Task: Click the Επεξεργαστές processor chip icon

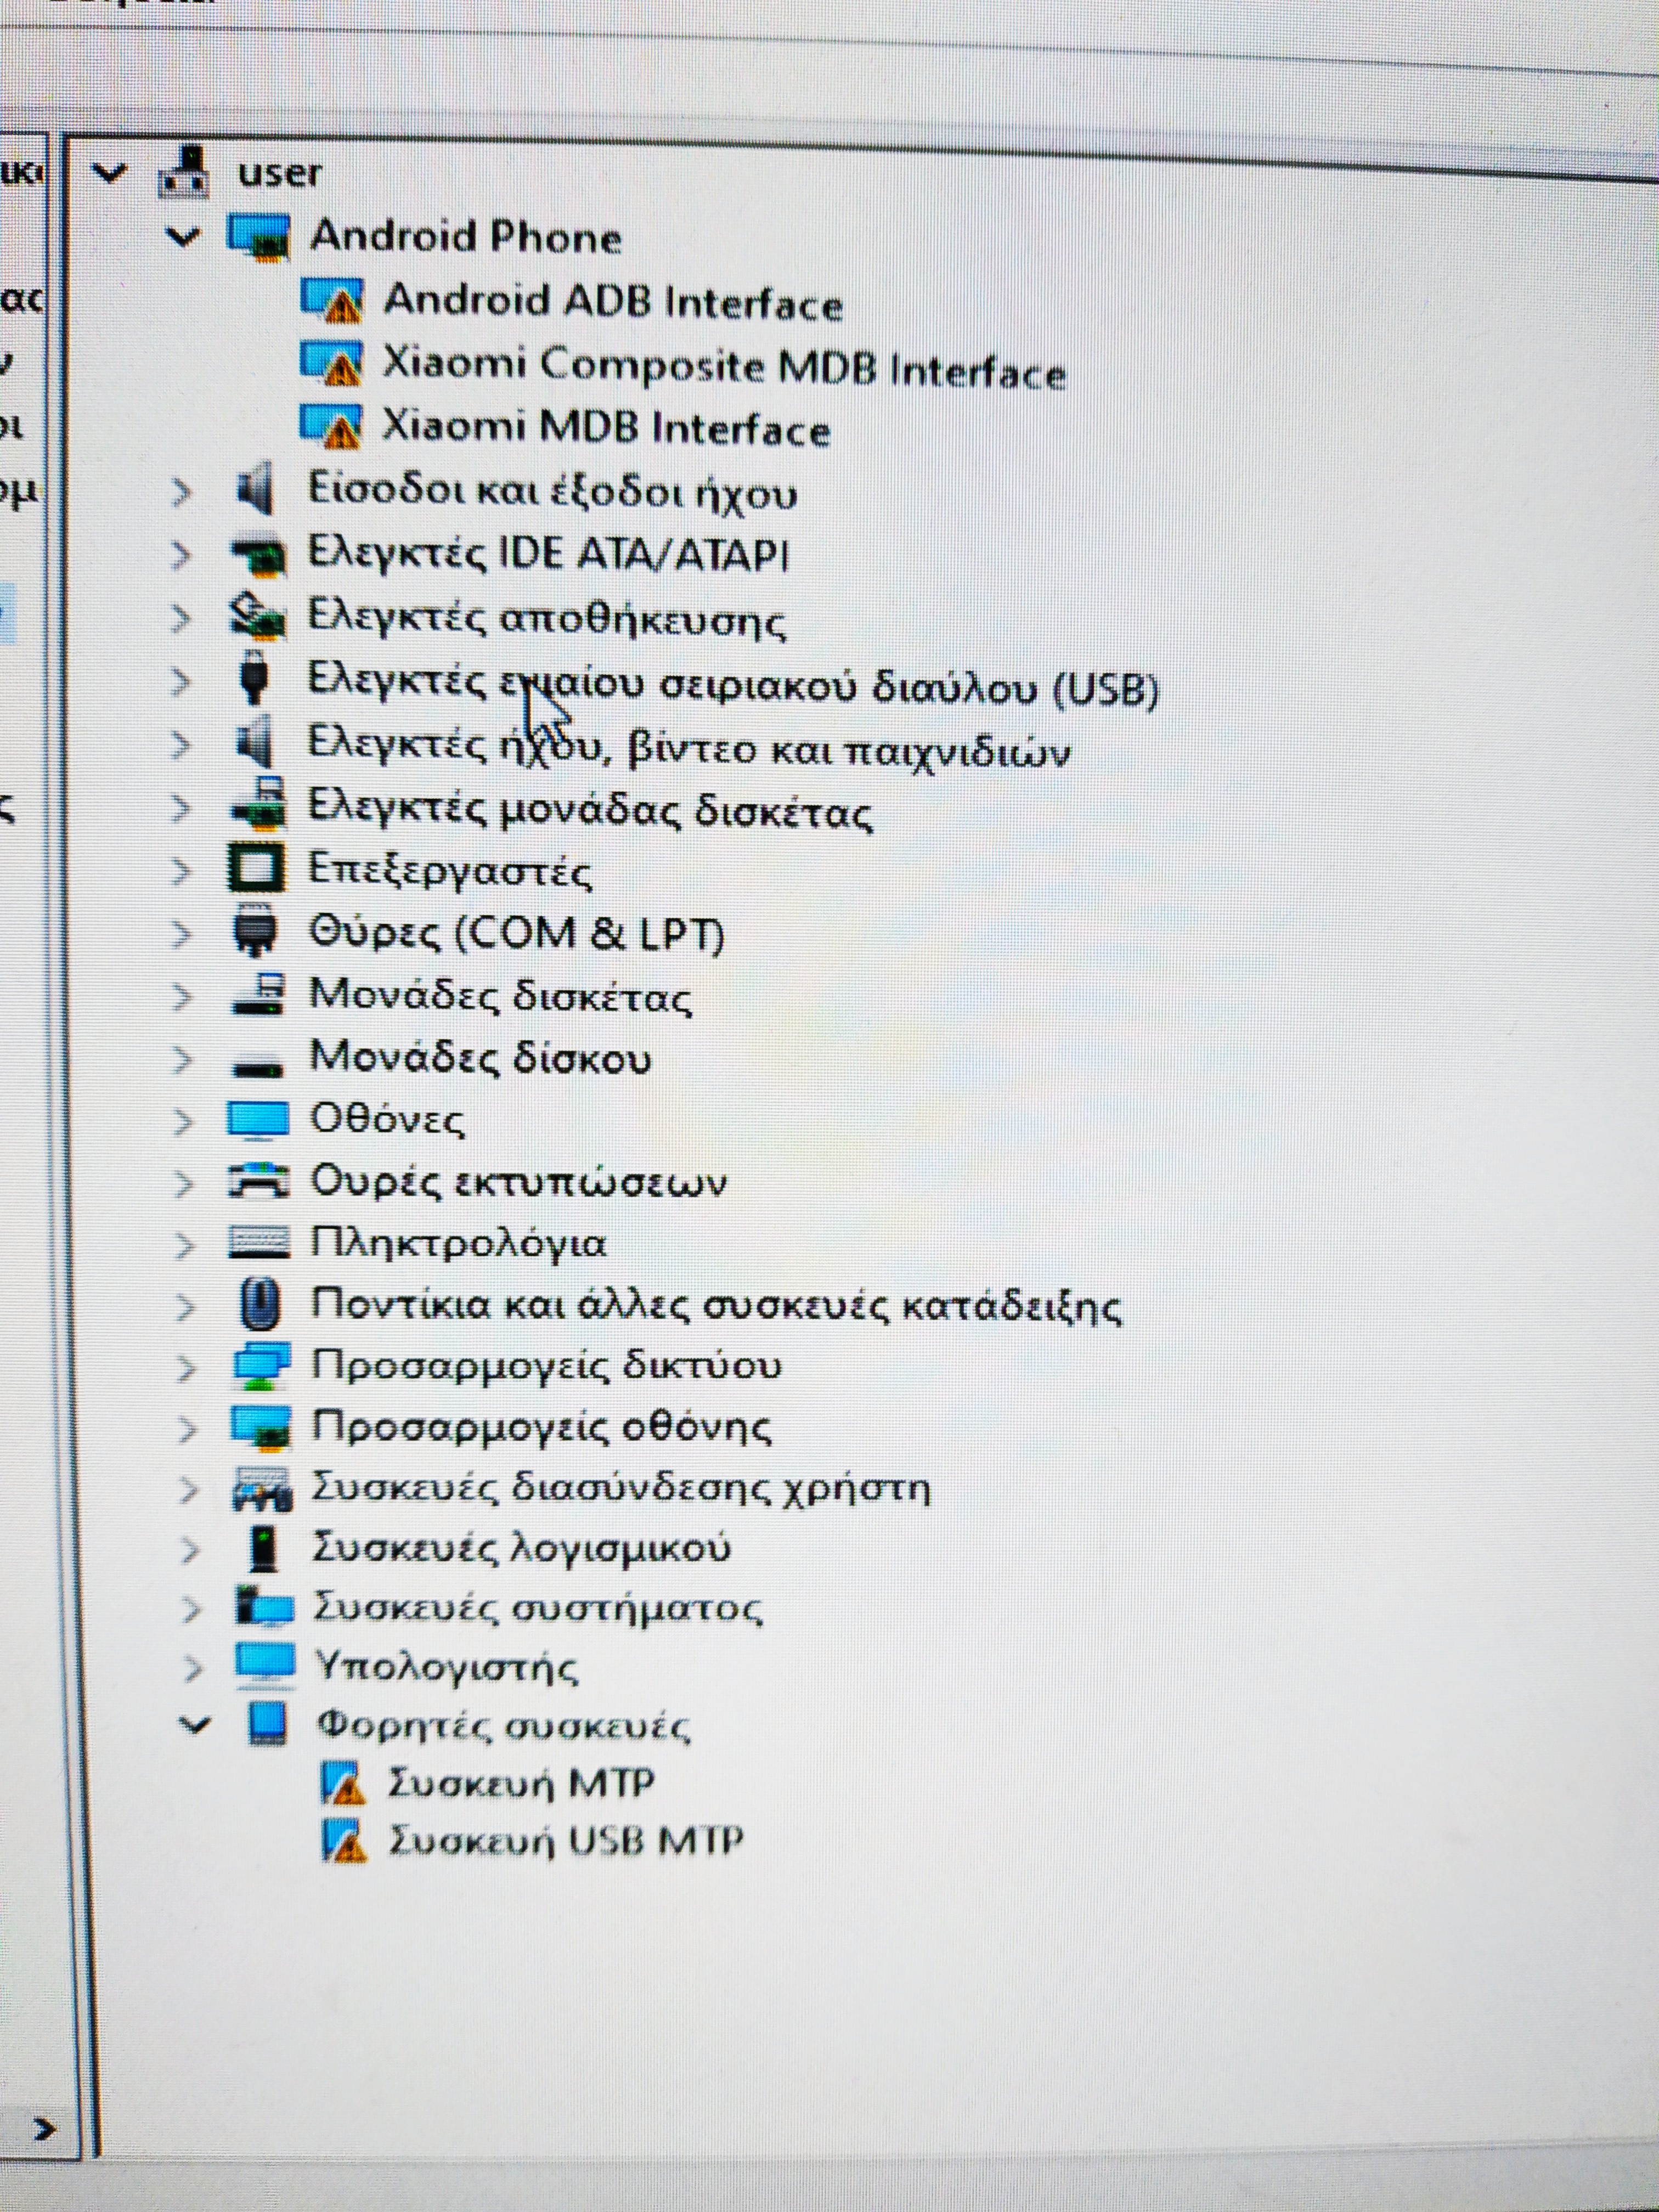Action: [x=258, y=868]
